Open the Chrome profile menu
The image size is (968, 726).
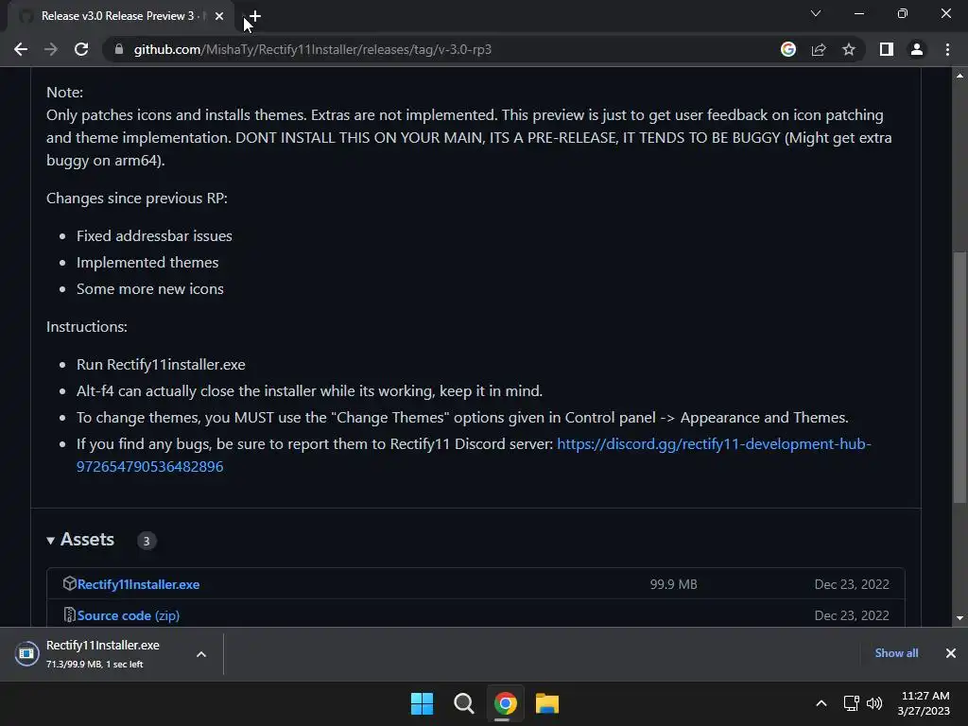(917, 49)
